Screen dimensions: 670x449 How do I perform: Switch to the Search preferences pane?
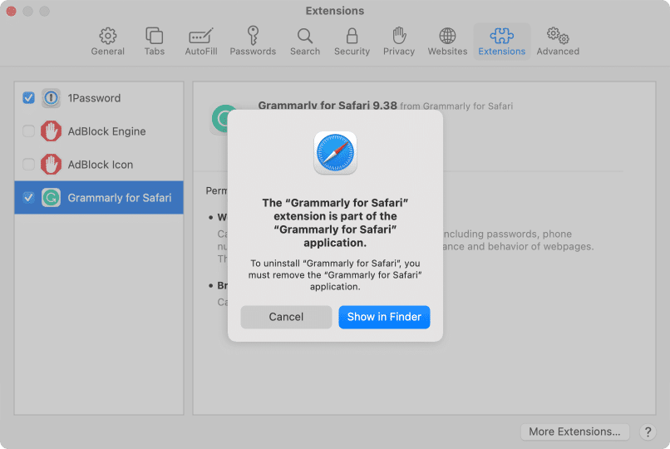point(305,42)
